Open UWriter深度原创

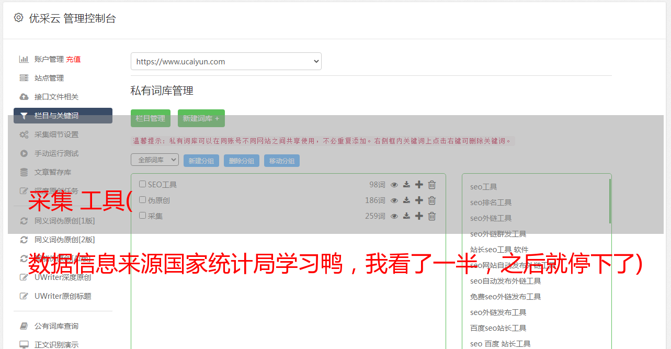tap(63, 277)
